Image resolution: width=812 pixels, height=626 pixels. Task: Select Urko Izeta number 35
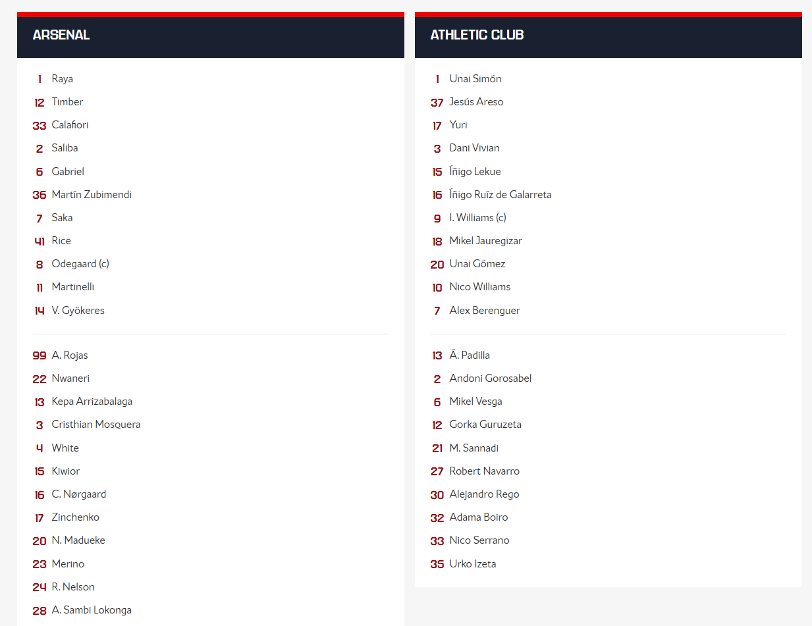pos(473,564)
